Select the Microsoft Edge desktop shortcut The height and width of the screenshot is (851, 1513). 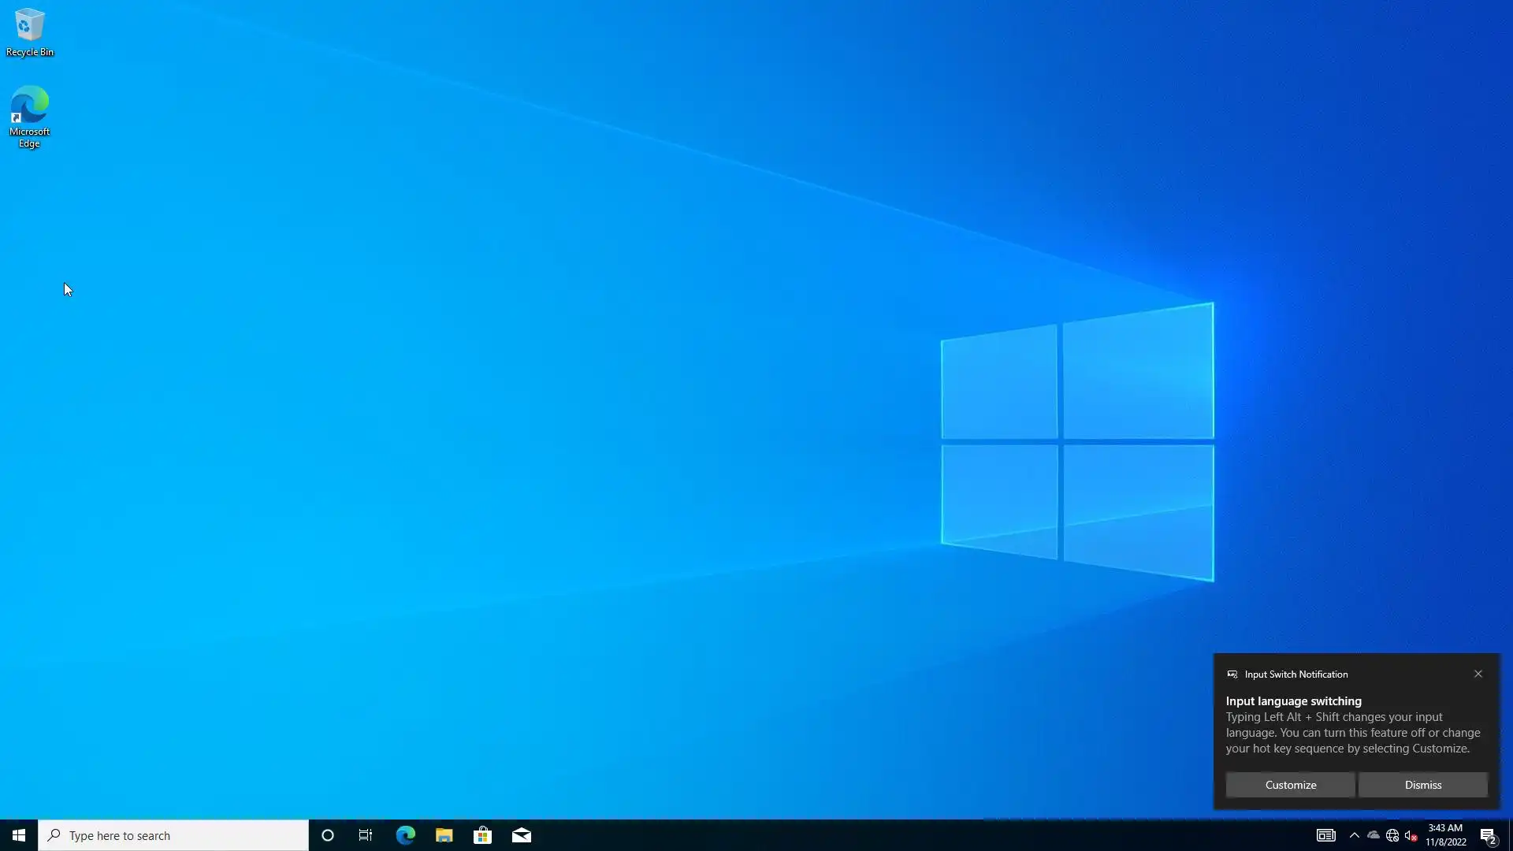pyautogui.click(x=30, y=116)
